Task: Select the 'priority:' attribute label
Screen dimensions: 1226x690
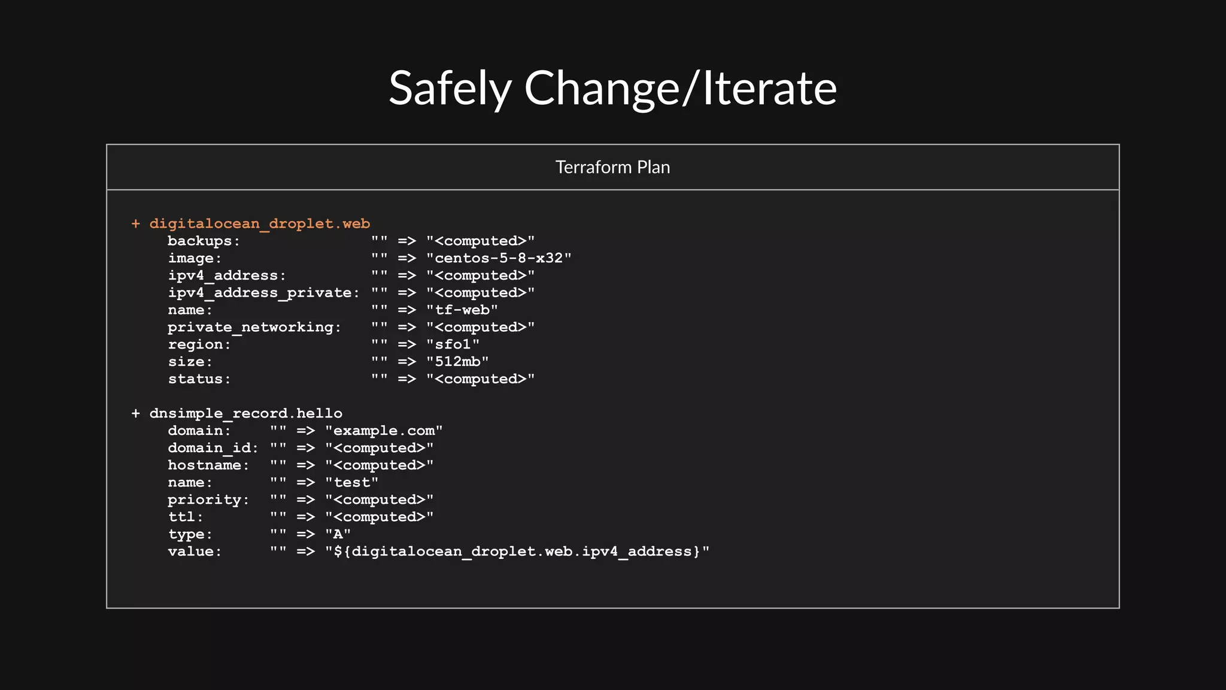Action: pos(208,500)
